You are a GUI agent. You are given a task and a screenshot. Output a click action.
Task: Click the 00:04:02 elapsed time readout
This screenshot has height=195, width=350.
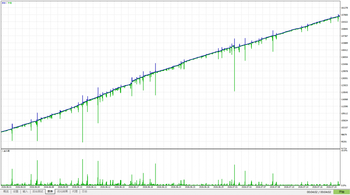click(x=312, y=192)
